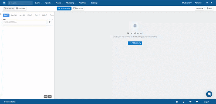Click the Search activities field
The image size is (216, 104).
click(25, 22)
